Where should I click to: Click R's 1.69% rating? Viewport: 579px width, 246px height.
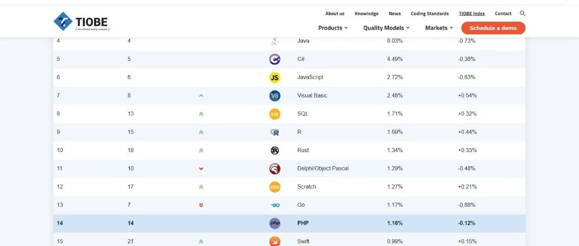click(x=395, y=132)
